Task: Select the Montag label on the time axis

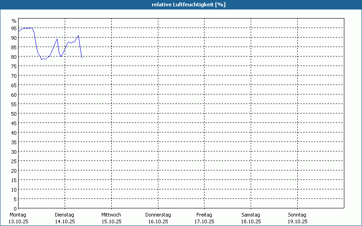Action: [x=18, y=215]
